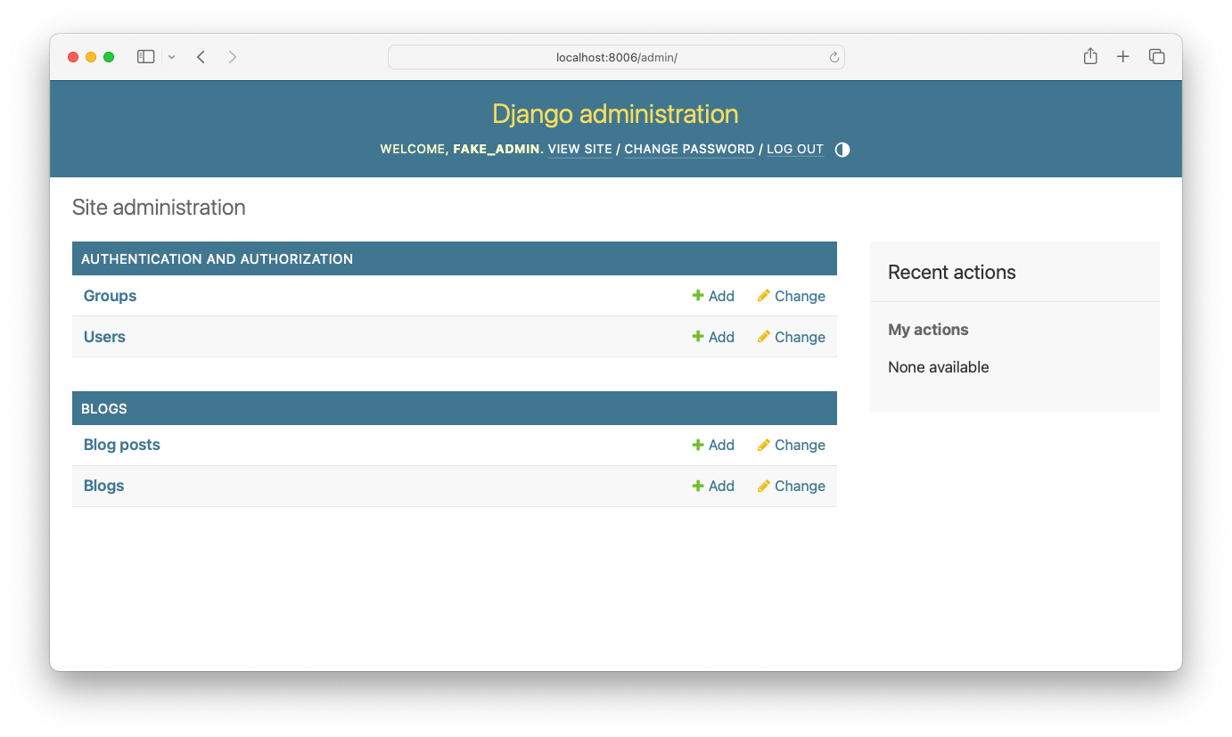1232x737 pixels.
Task: Open the Blog posts admin page
Action: [121, 445]
